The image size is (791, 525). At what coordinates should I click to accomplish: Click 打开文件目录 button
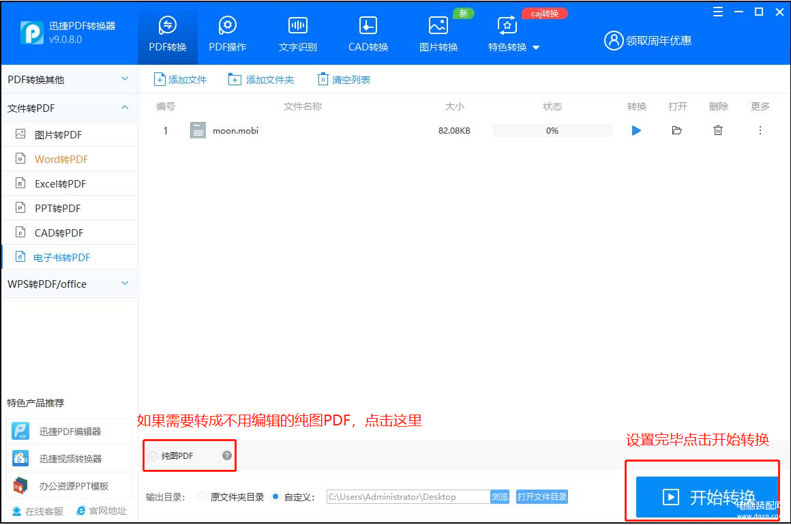pyautogui.click(x=542, y=497)
